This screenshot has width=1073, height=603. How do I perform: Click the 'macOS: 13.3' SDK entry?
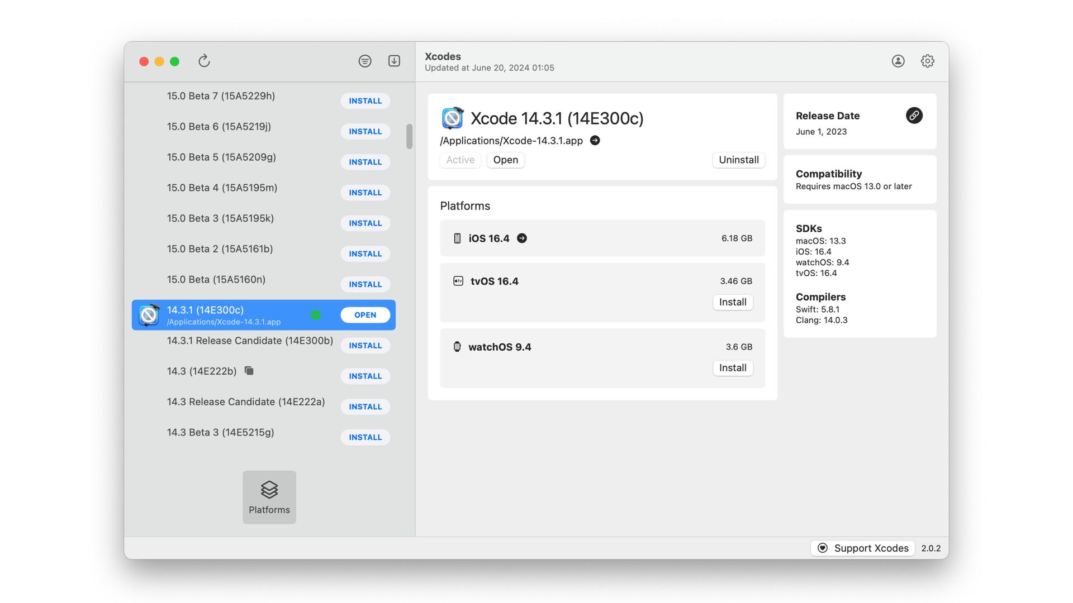coord(820,241)
